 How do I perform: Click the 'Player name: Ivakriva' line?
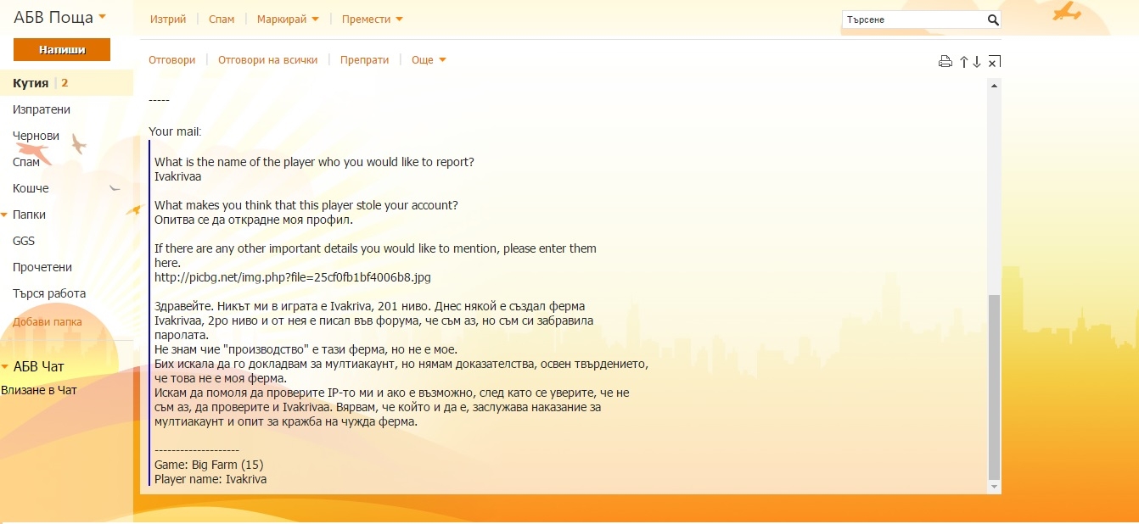tap(210, 479)
